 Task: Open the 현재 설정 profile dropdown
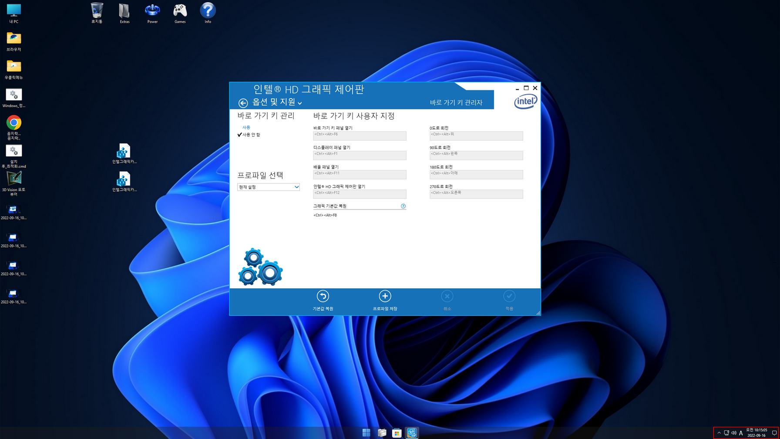[x=269, y=187]
